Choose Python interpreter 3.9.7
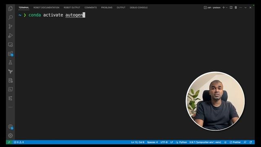Viewport: 261px width, 147px height. [x=205, y=142]
